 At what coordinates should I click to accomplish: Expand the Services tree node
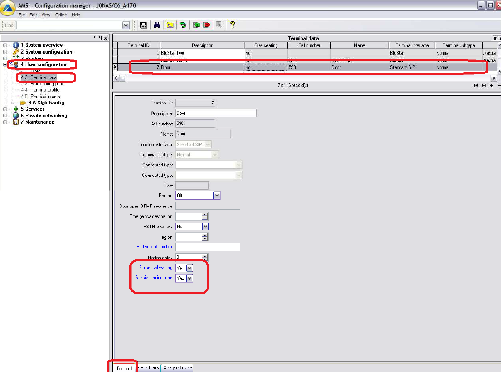[5, 109]
